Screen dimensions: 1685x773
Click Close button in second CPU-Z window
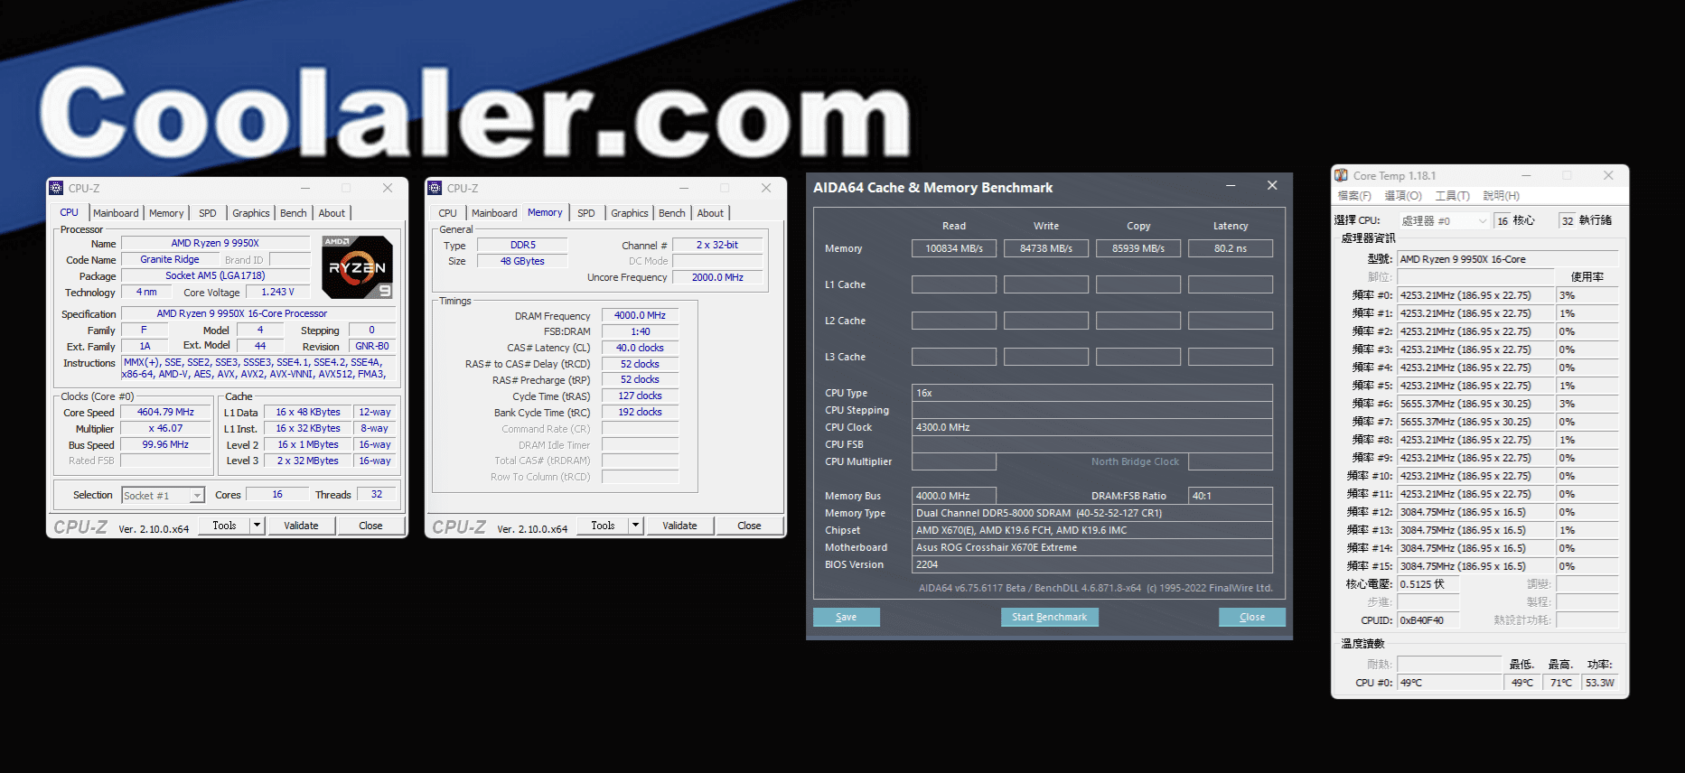point(749,525)
